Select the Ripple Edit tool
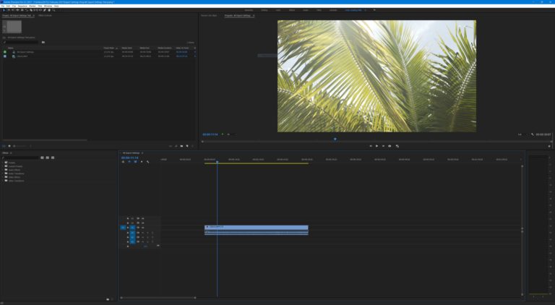555x305 pixels. (x=17, y=10)
